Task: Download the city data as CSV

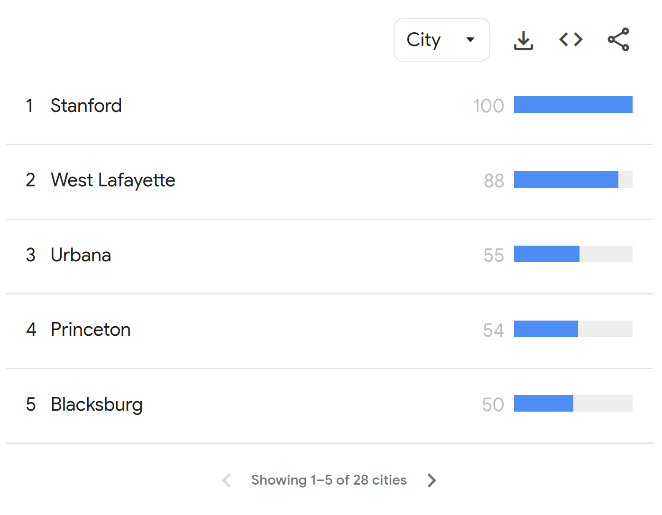Action: tap(523, 40)
